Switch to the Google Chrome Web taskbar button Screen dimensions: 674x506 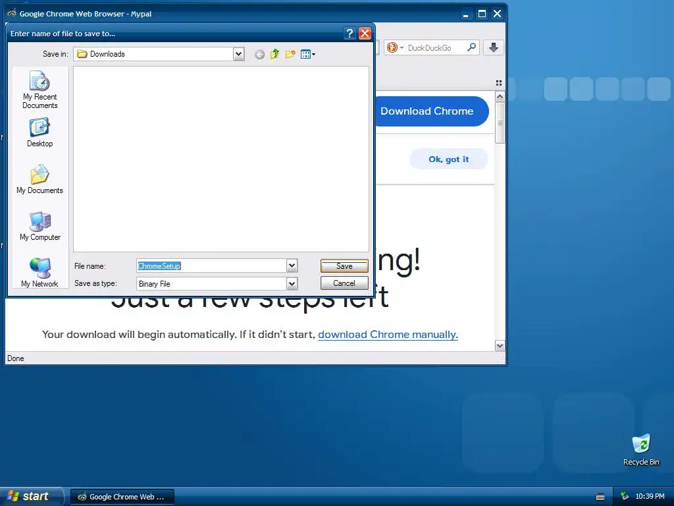(122, 497)
